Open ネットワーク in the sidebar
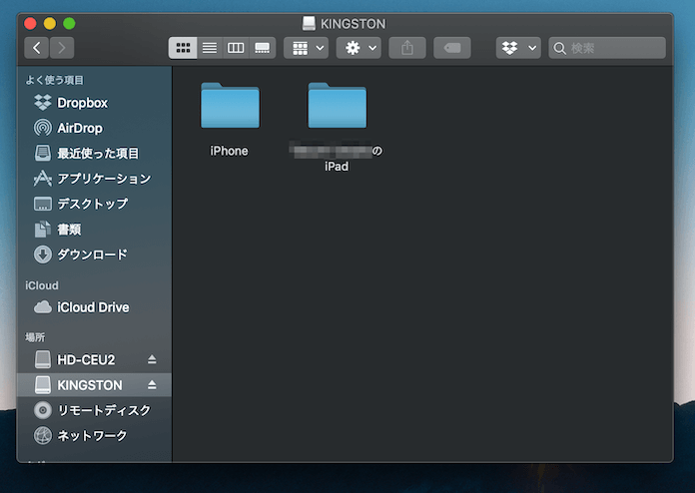The image size is (695, 493). [x=94, y=435]
